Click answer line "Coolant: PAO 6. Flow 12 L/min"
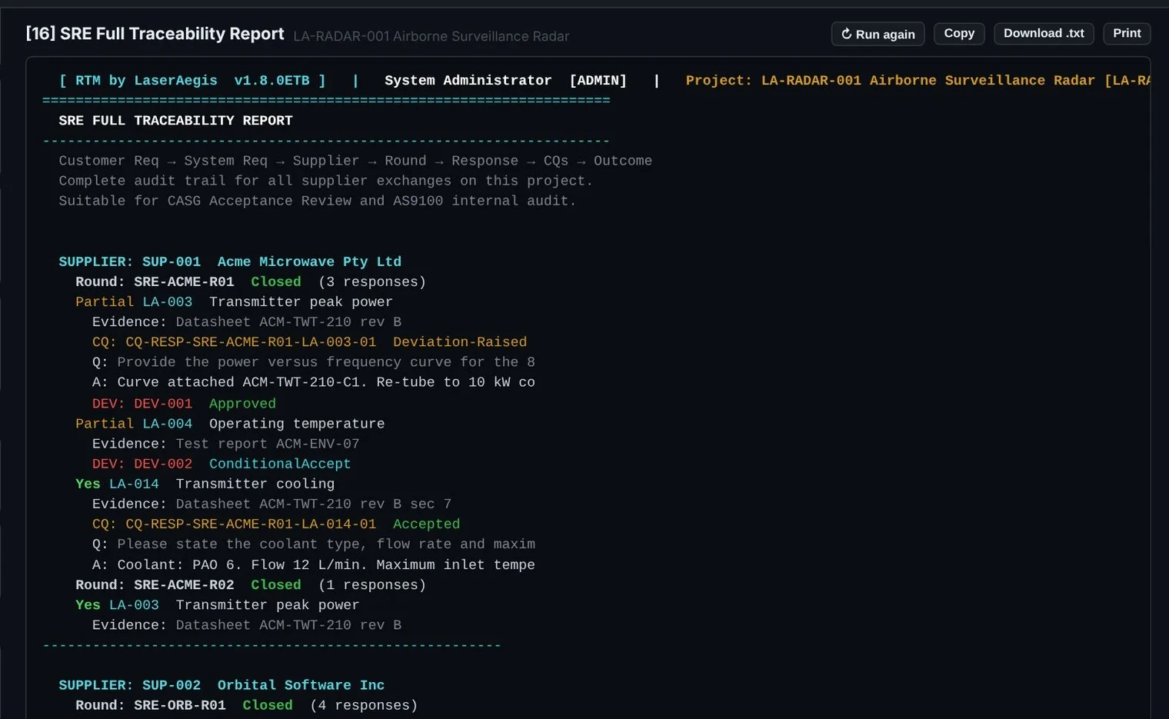 point(314,564)
